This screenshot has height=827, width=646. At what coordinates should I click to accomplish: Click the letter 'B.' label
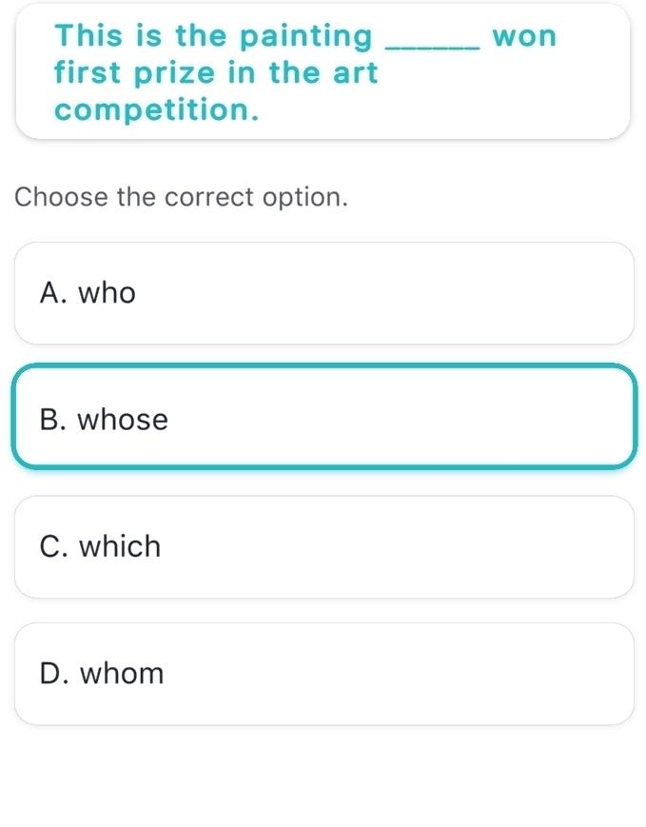[53, 420]
